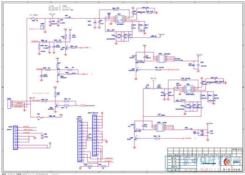The image size is (245, 175).
Task: Select the NC/MP1482DS IC symbol
Action: [x=188, y=90]
